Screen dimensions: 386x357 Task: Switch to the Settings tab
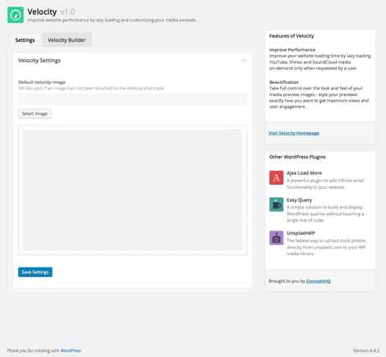[25, 40]
